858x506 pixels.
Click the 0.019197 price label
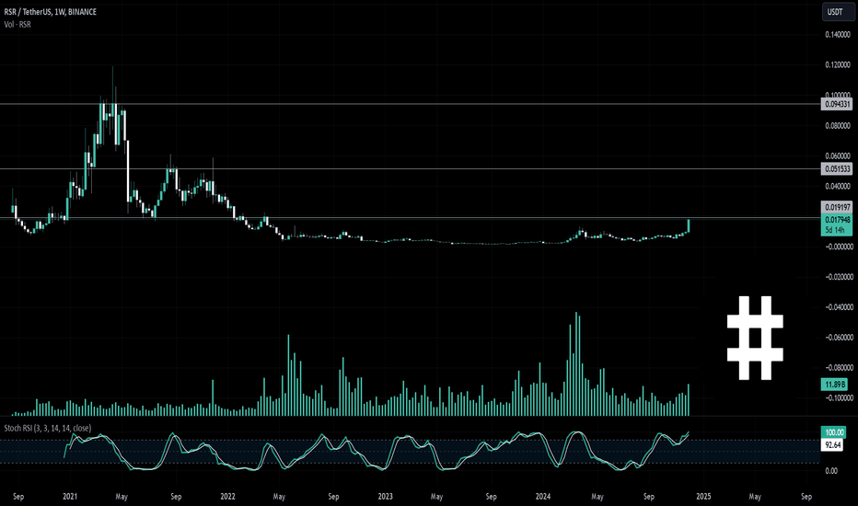(x=837, y=207)
